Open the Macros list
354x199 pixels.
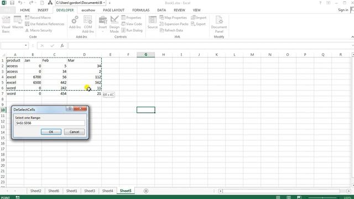point(18,23)
